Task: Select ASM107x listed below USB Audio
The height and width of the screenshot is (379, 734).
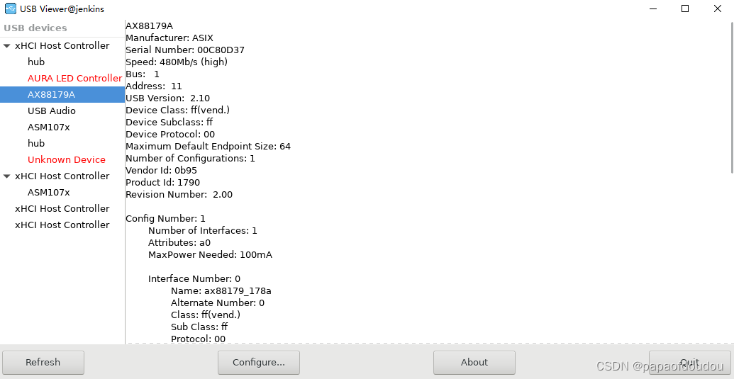Action: coord(49,127)
